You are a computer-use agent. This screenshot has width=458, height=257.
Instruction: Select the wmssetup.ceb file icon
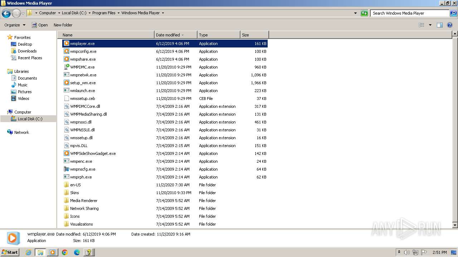(66, 99)
